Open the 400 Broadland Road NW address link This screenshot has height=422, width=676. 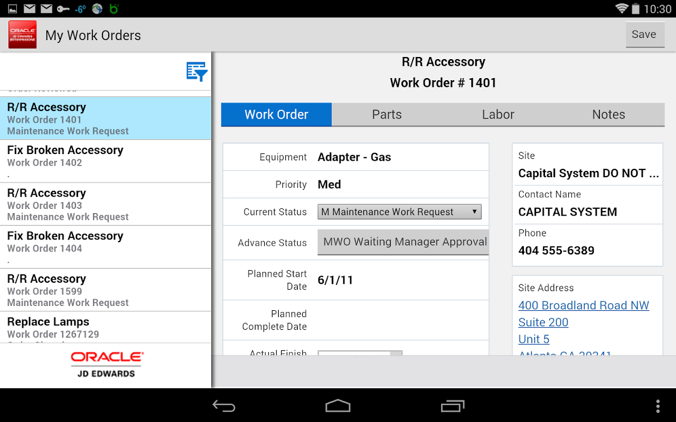[x=584, y=305]
